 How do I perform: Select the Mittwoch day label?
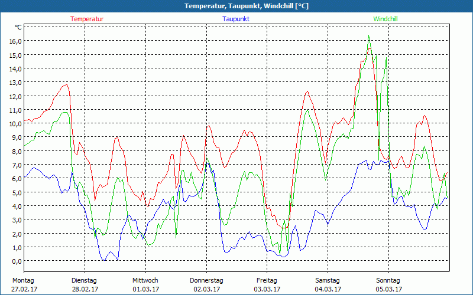pos(145,280)
